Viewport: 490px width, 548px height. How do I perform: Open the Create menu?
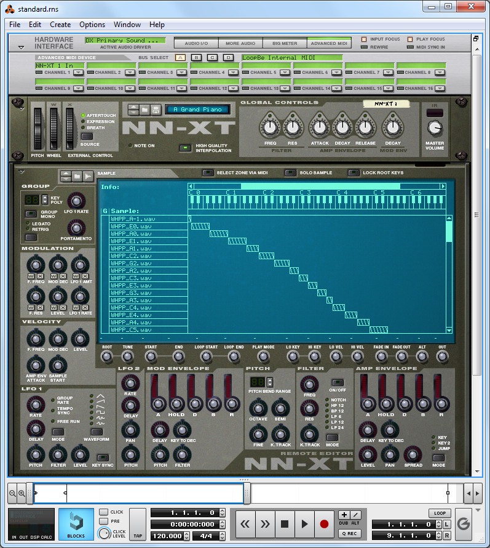[x=60, y=25]
